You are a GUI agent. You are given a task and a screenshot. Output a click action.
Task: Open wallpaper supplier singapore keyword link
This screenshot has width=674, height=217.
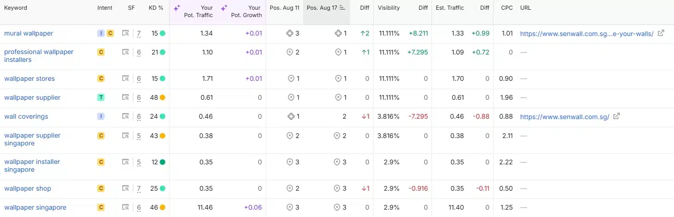32,139
